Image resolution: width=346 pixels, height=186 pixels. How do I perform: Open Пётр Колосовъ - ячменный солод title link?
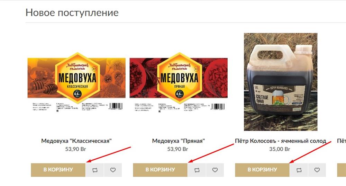point(281,141)
